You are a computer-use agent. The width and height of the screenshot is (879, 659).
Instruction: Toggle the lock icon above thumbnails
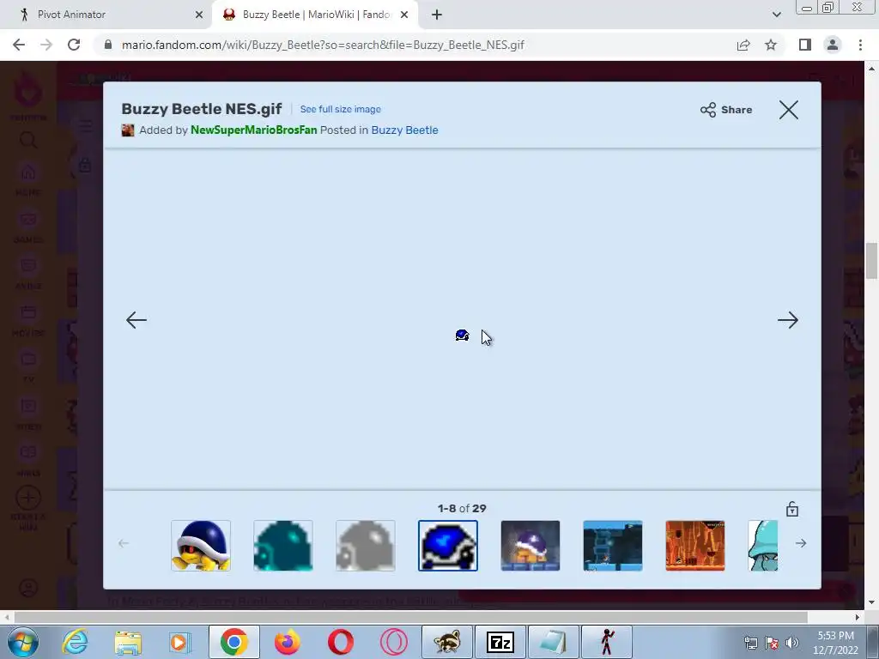pyautogui.click(x=792, y=509)
